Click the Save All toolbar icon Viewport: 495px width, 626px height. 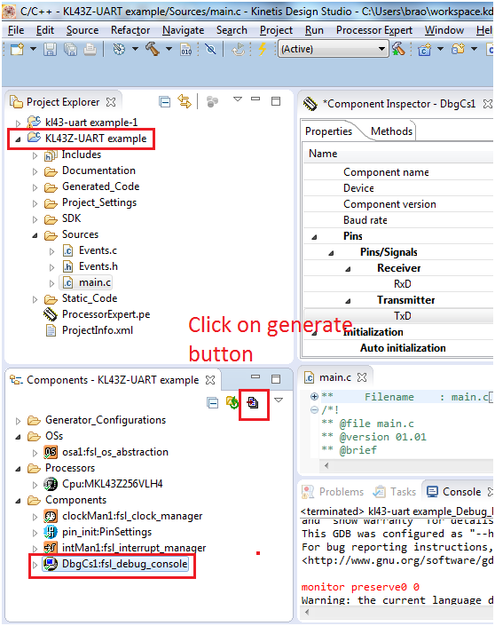tap(71, 49)
